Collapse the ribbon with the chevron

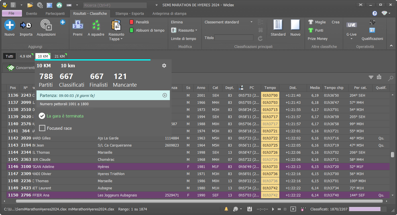point(391,46)
